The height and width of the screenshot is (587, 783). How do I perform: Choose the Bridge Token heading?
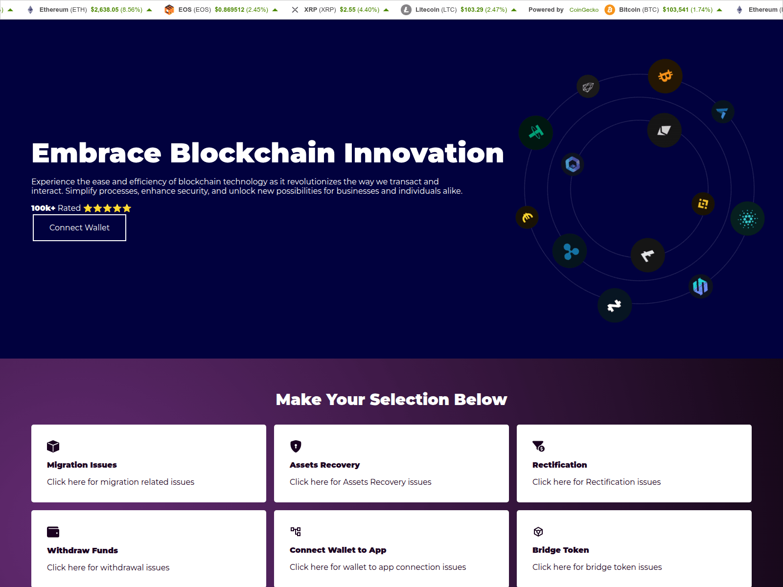coord(560,550)
